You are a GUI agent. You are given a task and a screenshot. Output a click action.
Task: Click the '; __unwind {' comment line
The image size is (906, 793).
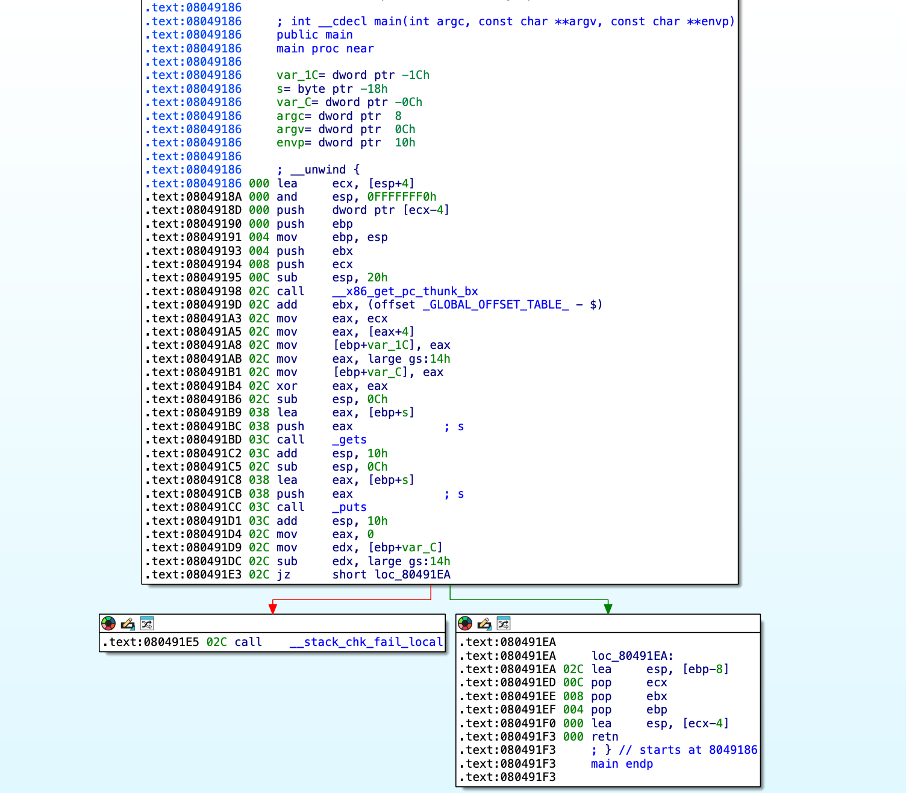point(318,170)
